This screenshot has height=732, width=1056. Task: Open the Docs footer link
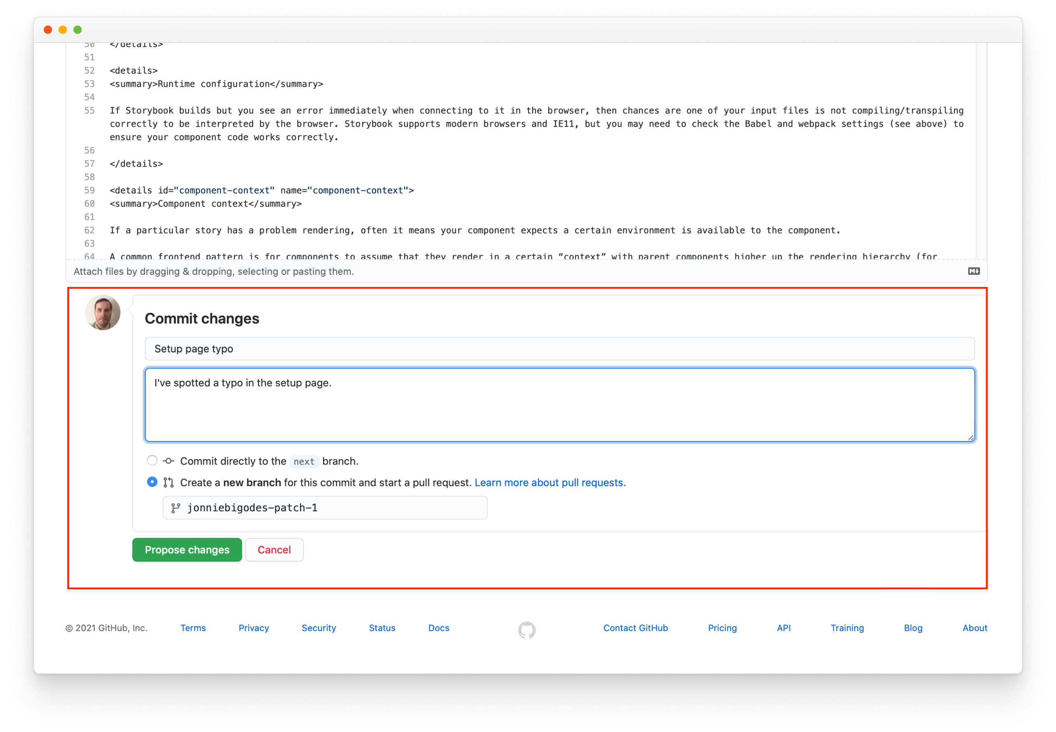438,628
